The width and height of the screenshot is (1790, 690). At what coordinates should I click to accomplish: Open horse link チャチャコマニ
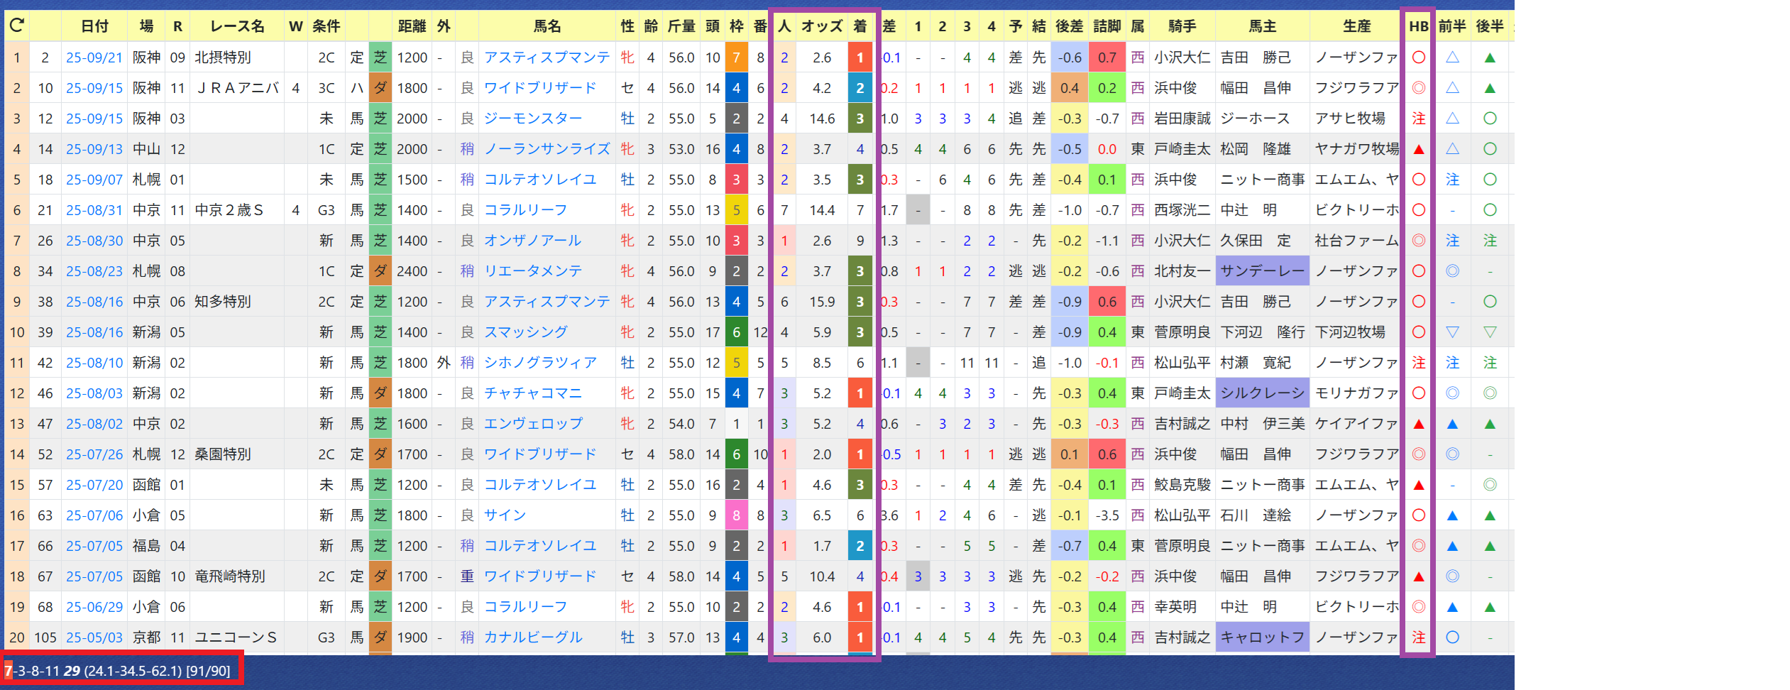point(533,393)
